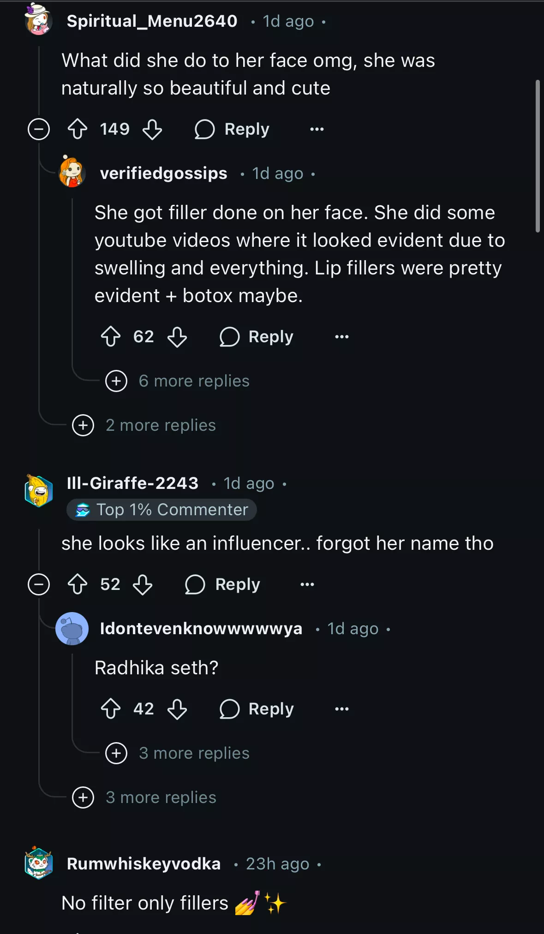Open more options on verifiedgossips' comment

342,337
